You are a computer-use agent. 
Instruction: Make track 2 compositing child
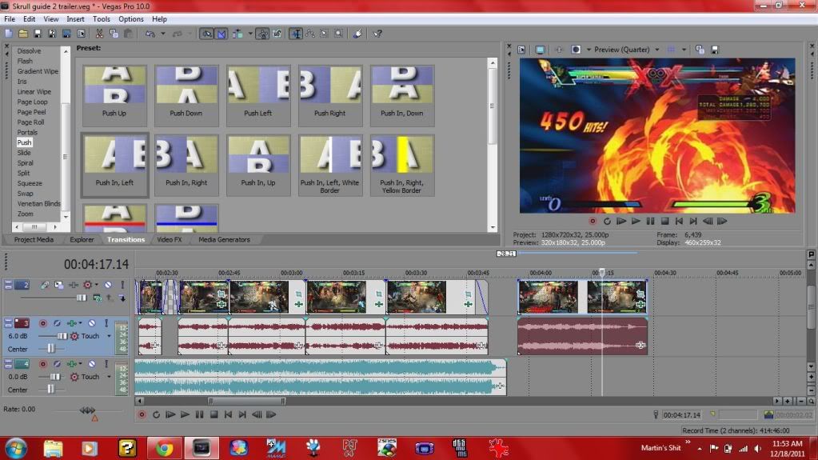click(x=122, y=298)
